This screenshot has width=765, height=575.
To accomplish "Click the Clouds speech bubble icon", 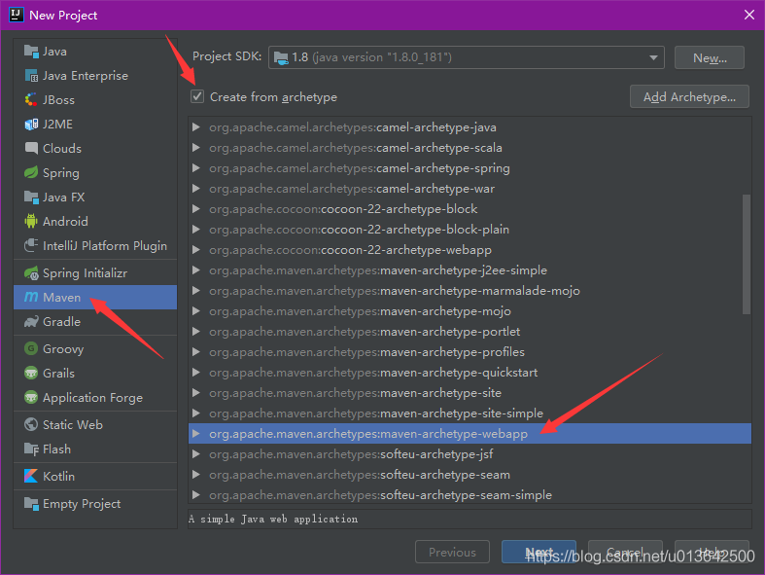I will [x=31, y=148].
